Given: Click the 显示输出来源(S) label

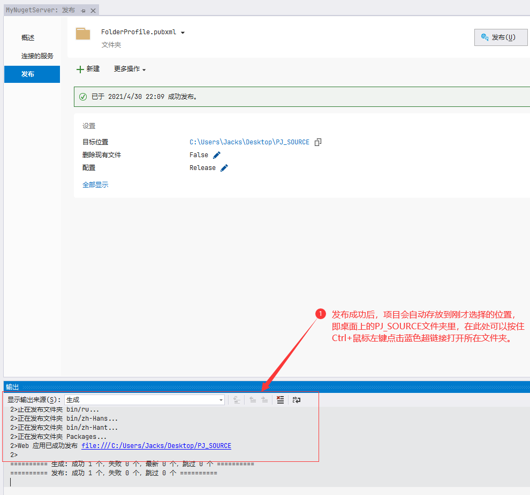Looking at the screenshot, I should click(x=34, y=400).
